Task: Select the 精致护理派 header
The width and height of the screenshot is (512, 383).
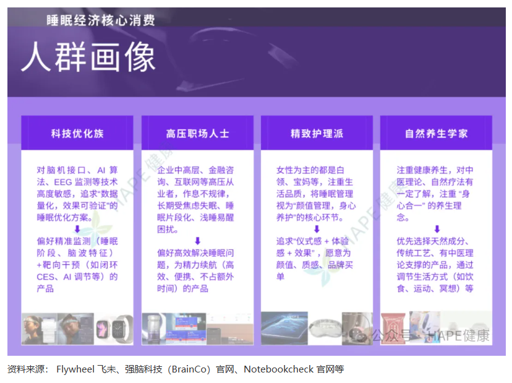Action: coord(317,133)
